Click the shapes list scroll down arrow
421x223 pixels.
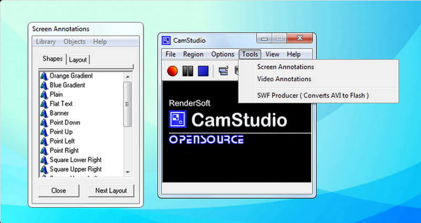(x=127, y=172)
